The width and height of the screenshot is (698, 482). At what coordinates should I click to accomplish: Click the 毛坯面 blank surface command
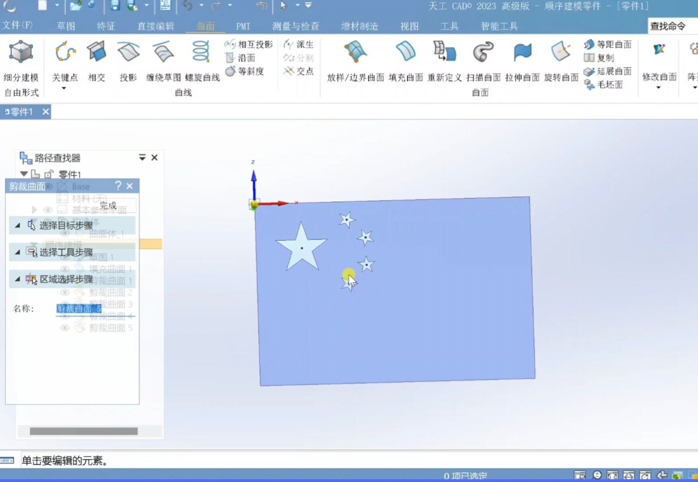click(603, 84)
